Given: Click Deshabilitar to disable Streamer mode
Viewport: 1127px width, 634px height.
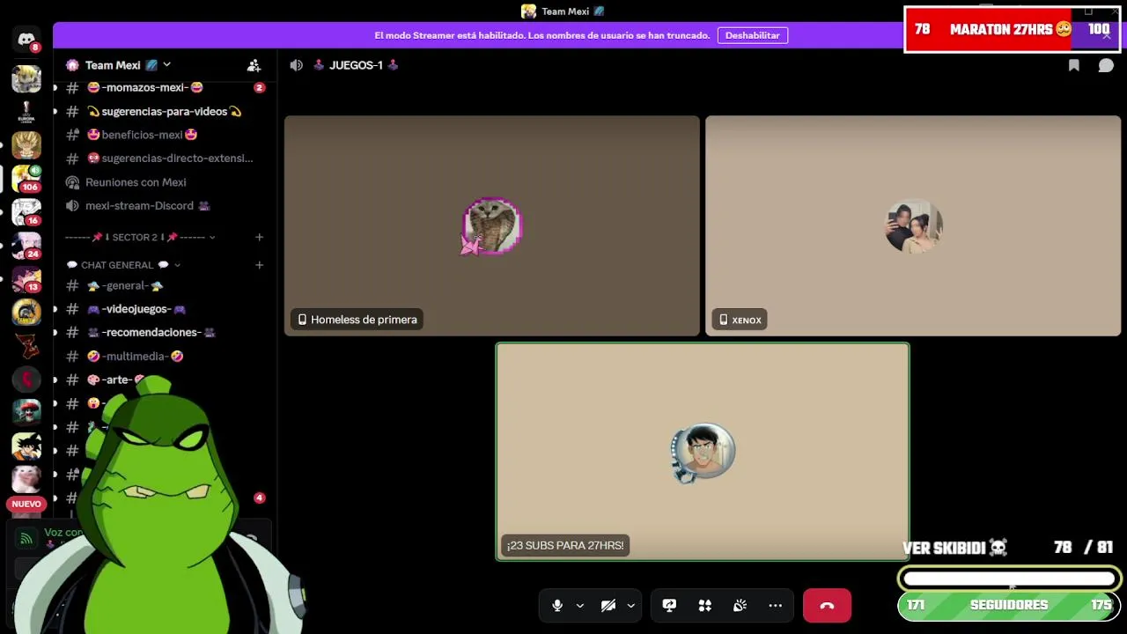Looking at the screenshot, I should (752, 35).
